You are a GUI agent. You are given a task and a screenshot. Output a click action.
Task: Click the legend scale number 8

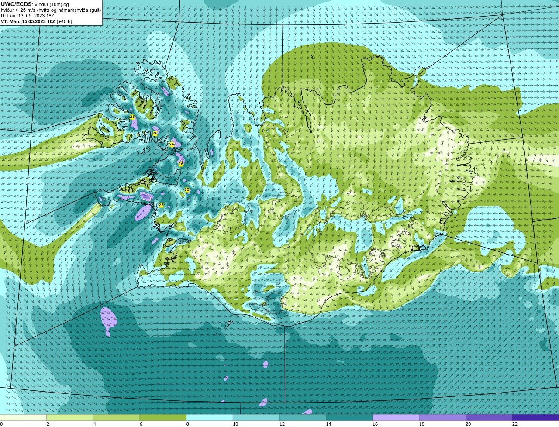point(187,424)
